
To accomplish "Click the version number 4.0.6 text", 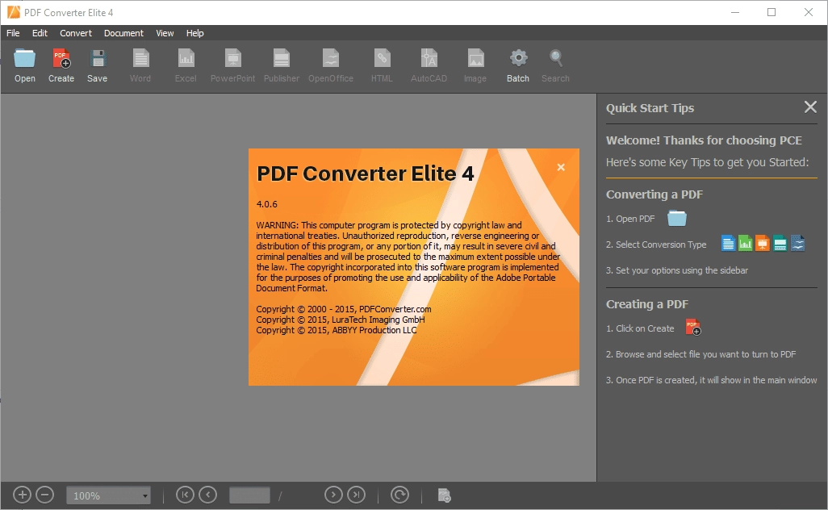I will pos(266,204).
